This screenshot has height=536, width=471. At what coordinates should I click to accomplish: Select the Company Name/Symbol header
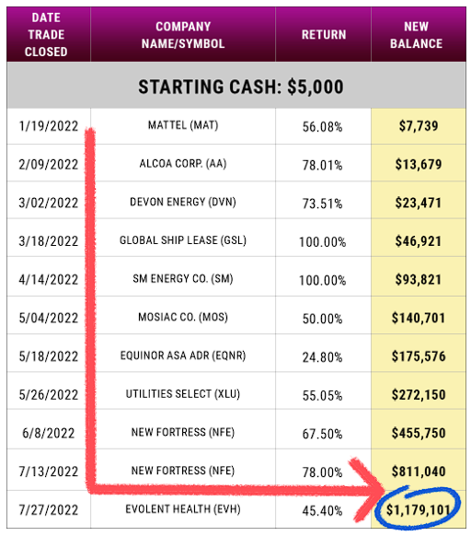pyautogui.click(x=183, y=34)
